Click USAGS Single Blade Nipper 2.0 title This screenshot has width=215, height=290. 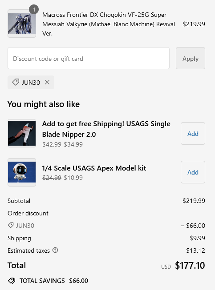tap(106, 129)
